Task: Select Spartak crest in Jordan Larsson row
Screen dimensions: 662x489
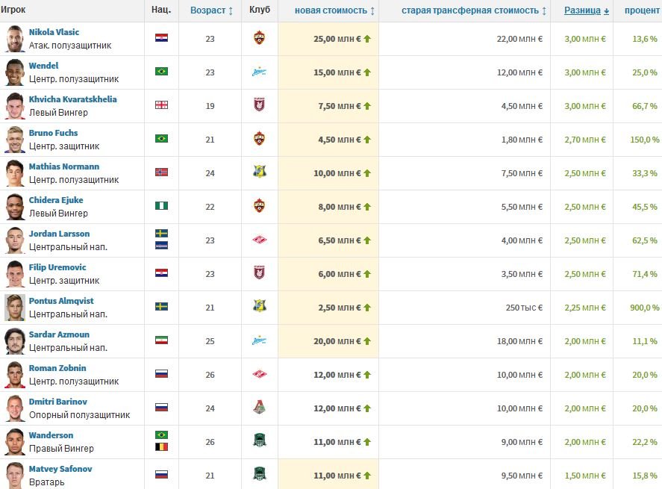Action: [x=259, y=240]
